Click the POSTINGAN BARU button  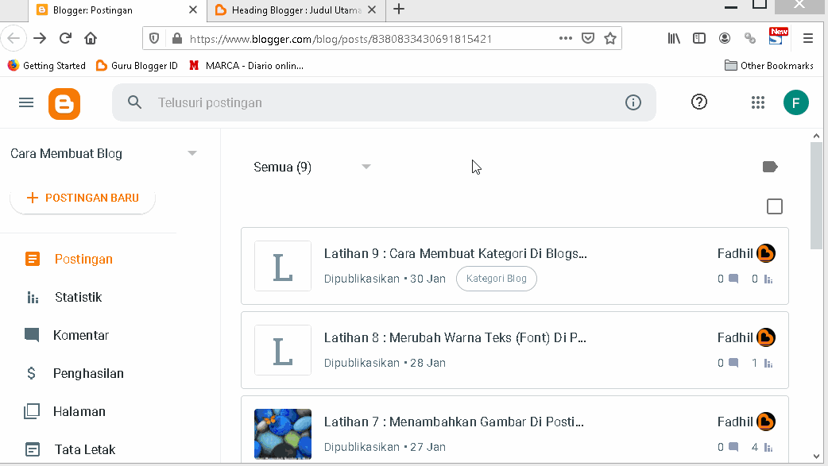click(x=83, y=198)
